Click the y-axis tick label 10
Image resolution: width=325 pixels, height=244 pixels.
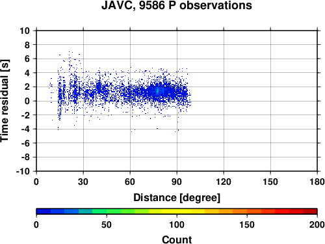[25, 31]
